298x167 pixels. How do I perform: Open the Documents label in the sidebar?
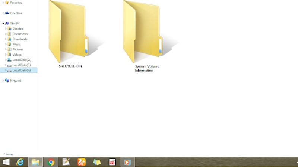tap(20, 34)
